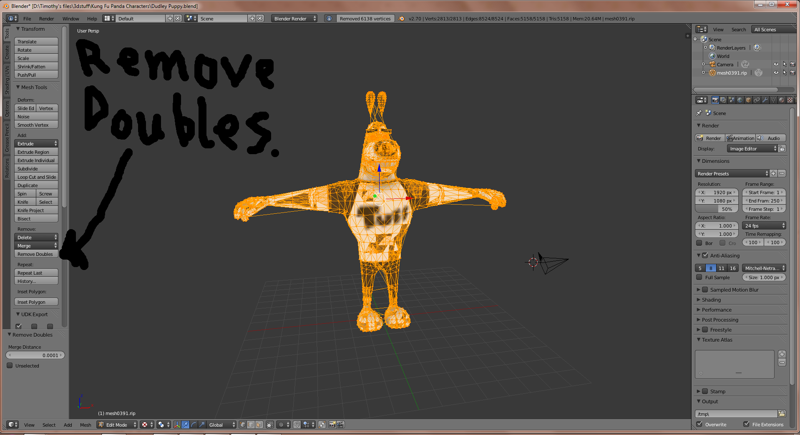Viewport: 800px width, 435px height.
Task: Open the Constraints properties tab chain icon
Action: click(757, 100)
